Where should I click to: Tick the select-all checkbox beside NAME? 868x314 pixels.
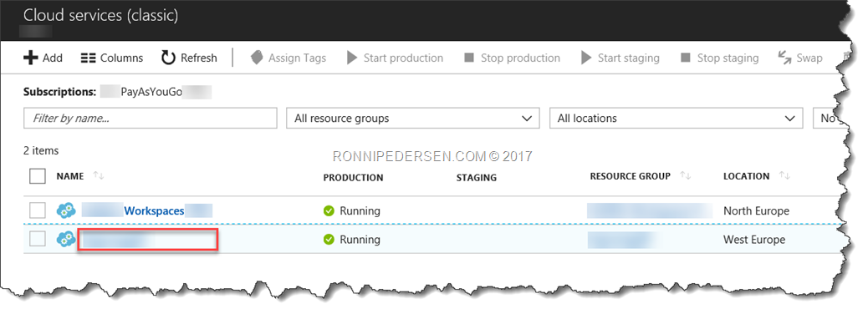pyautogui.click(x=37, y=176)
